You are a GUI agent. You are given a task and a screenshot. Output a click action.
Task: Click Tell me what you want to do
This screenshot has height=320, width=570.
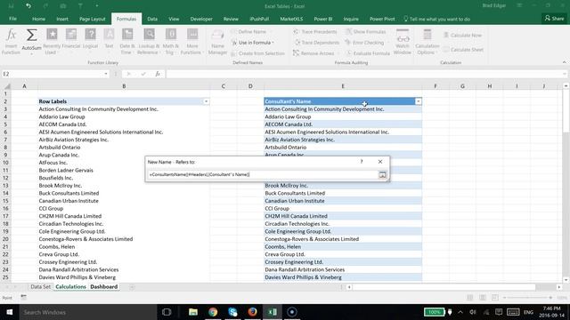click(x=437, y=19)
